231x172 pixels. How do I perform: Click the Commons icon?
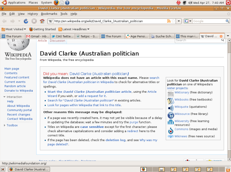(171, 130)
